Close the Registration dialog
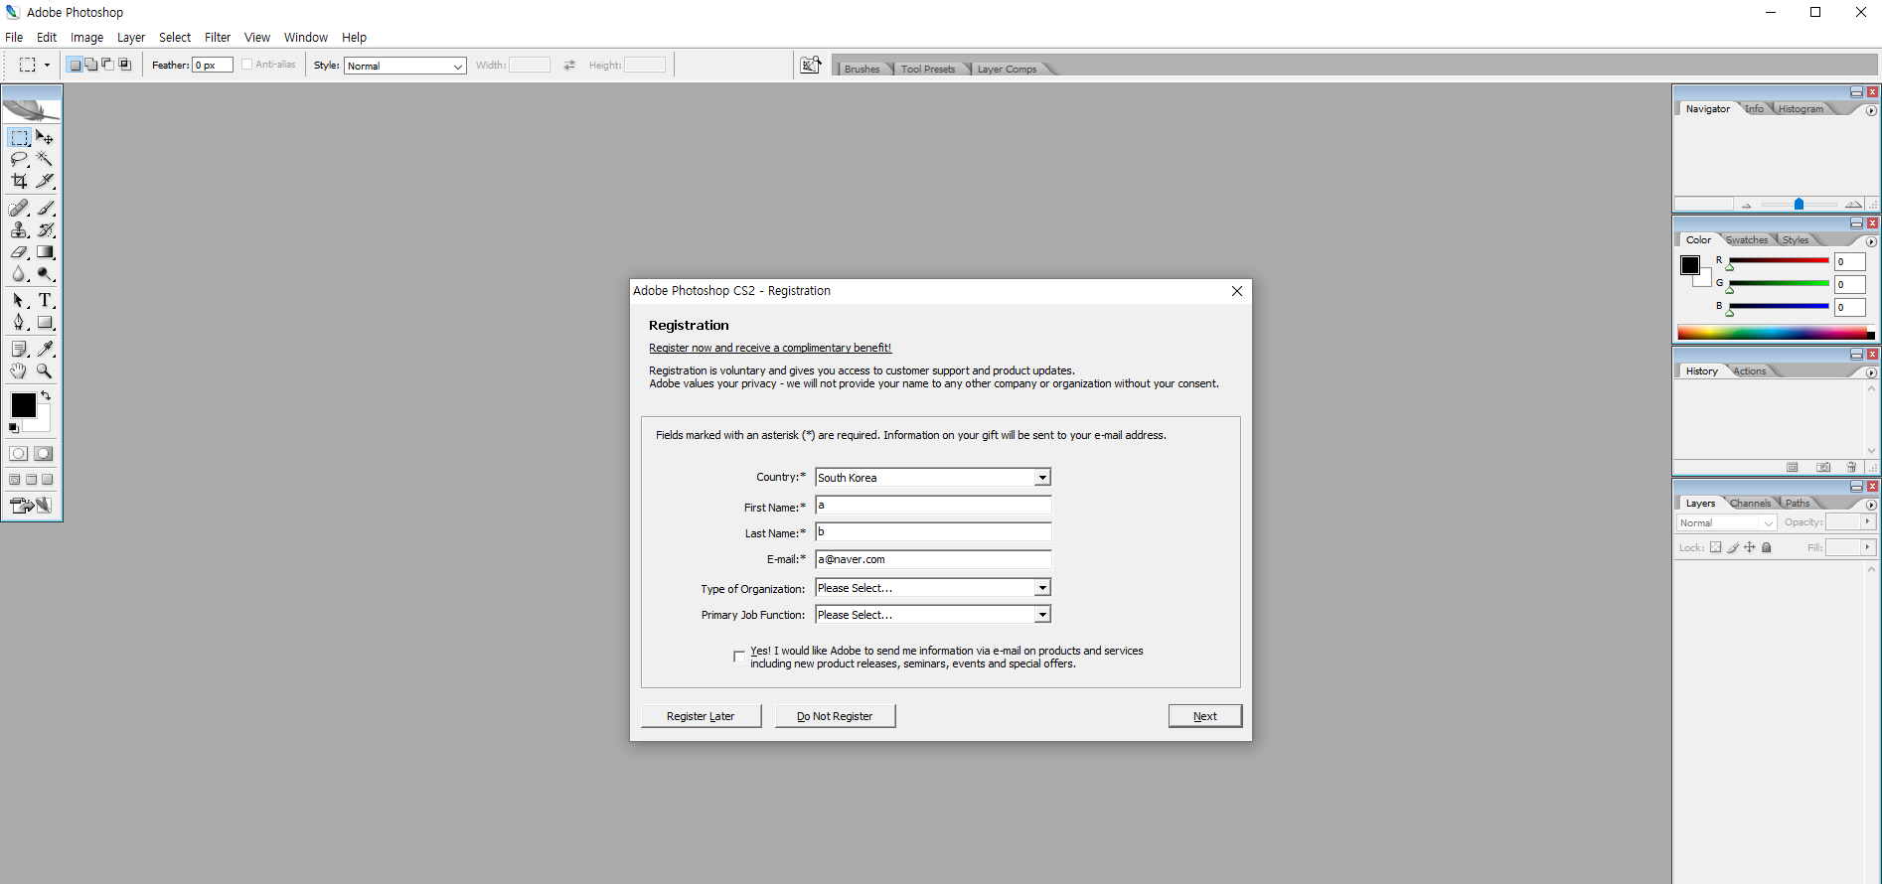The height and width of the screenshot is (884, 1882). (1237, 291)
